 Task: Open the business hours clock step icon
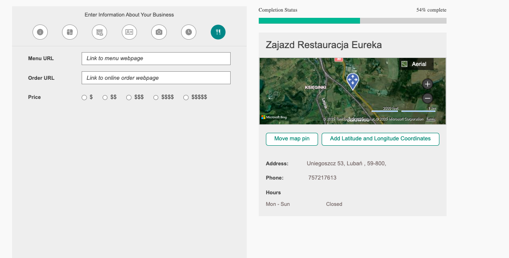coord(189,32)
